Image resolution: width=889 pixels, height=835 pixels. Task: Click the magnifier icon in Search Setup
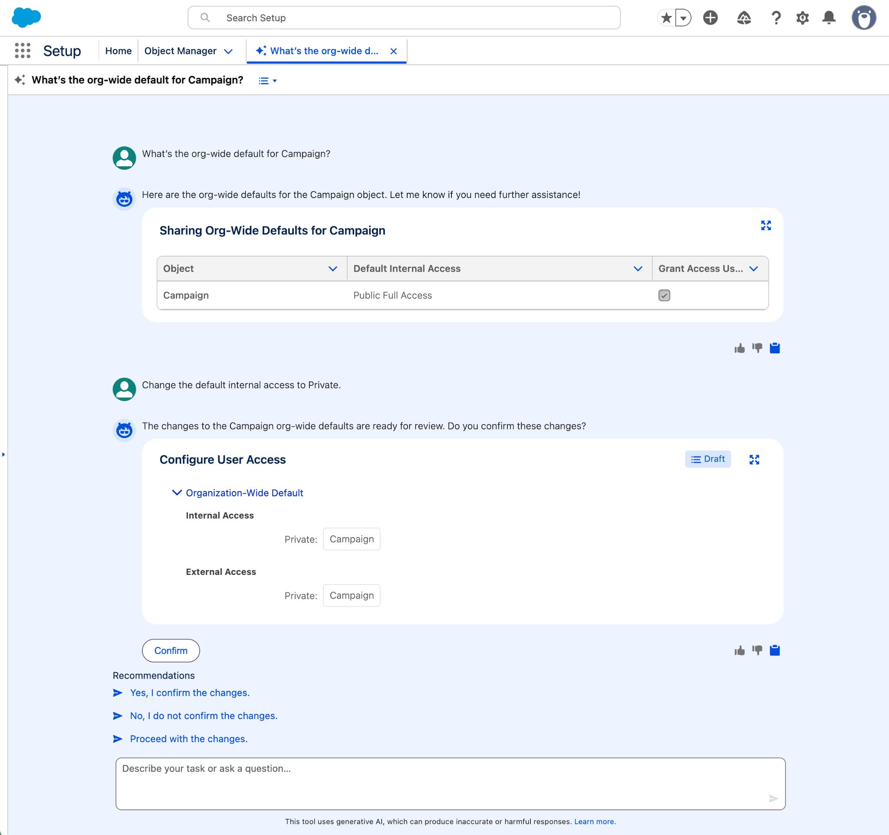click(205, 17)
